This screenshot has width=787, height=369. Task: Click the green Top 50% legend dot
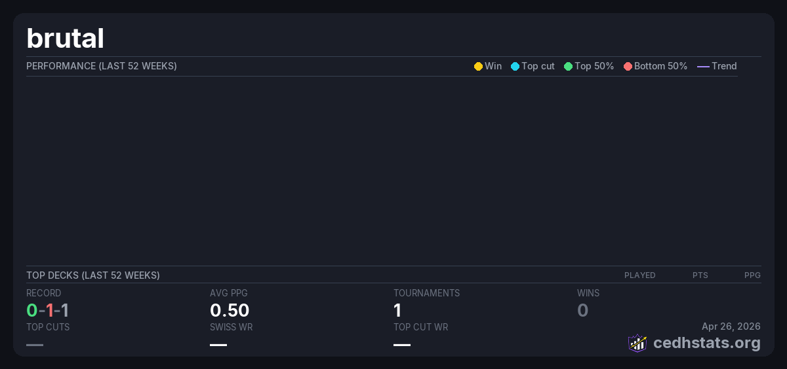568,67
